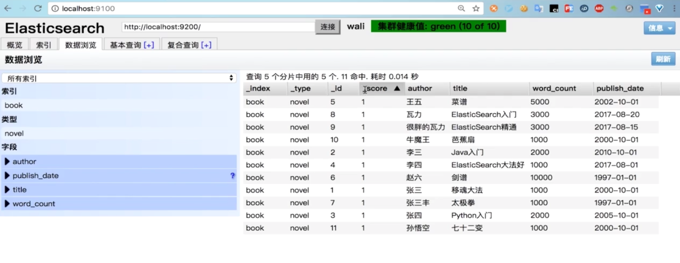Click author cell 很胖的瓦力
Viewport: 680px width, 263px height.
coord(426,127)
